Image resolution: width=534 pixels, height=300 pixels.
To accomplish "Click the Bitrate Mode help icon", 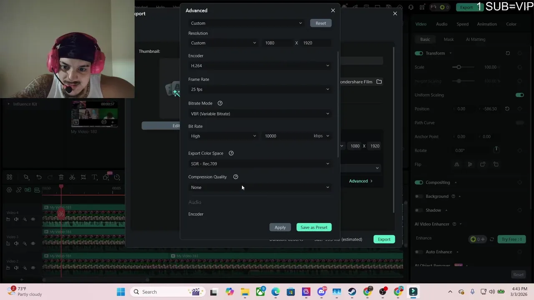I will (220, 103).
